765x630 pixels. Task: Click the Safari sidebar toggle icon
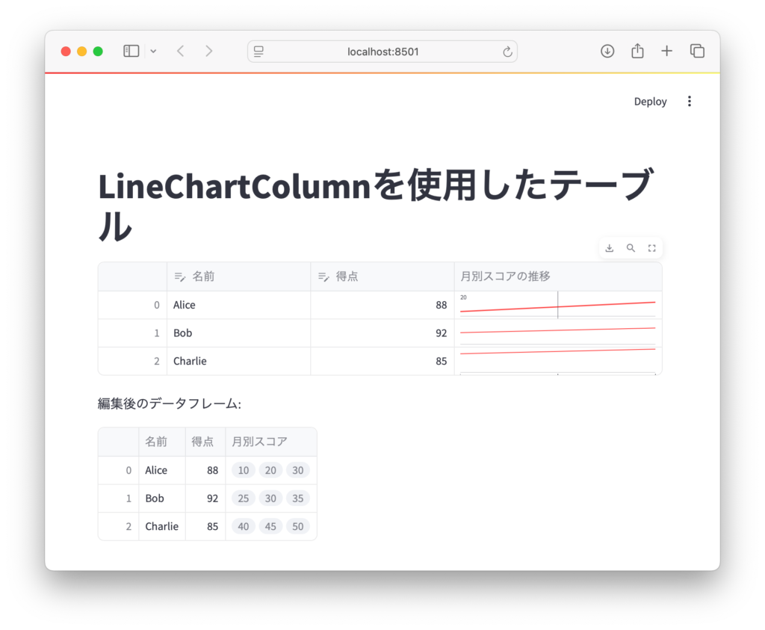[x=131, y=51]
